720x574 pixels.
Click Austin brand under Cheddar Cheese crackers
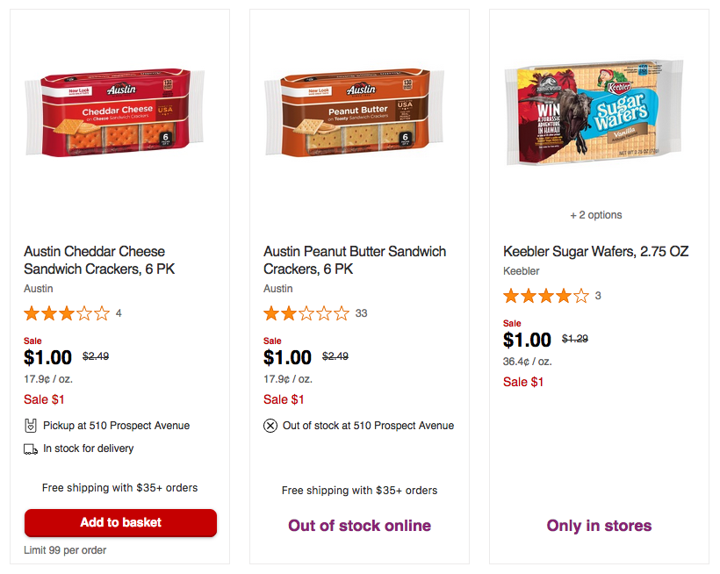(x=39, y=289)
